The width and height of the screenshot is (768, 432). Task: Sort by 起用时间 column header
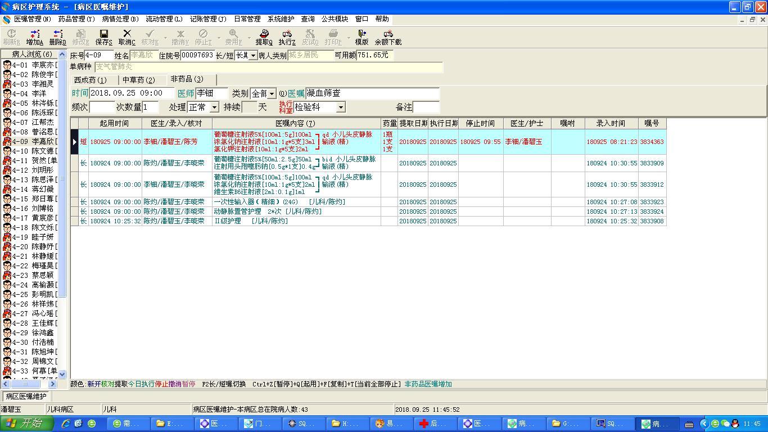(115, 123)
